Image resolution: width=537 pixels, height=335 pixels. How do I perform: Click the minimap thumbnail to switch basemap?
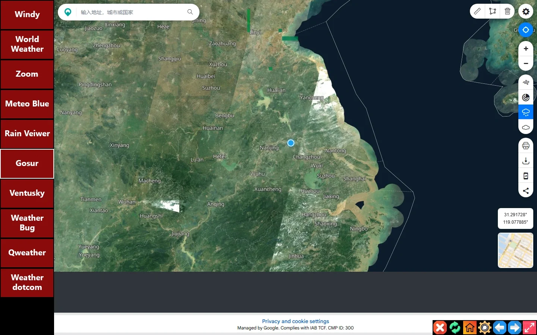[515, 250]
